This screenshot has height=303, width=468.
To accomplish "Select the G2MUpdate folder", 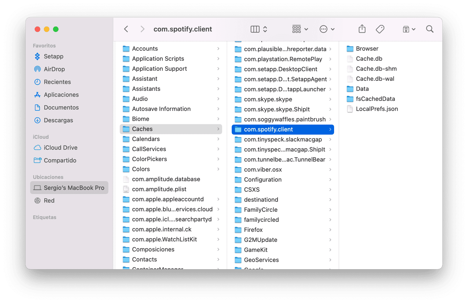I will (x=283, y=240).
